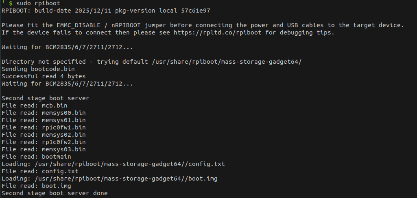Click the prompt dollar sign symbol
The width and height of the screenshot is (417, 198).
coord(11,3)
